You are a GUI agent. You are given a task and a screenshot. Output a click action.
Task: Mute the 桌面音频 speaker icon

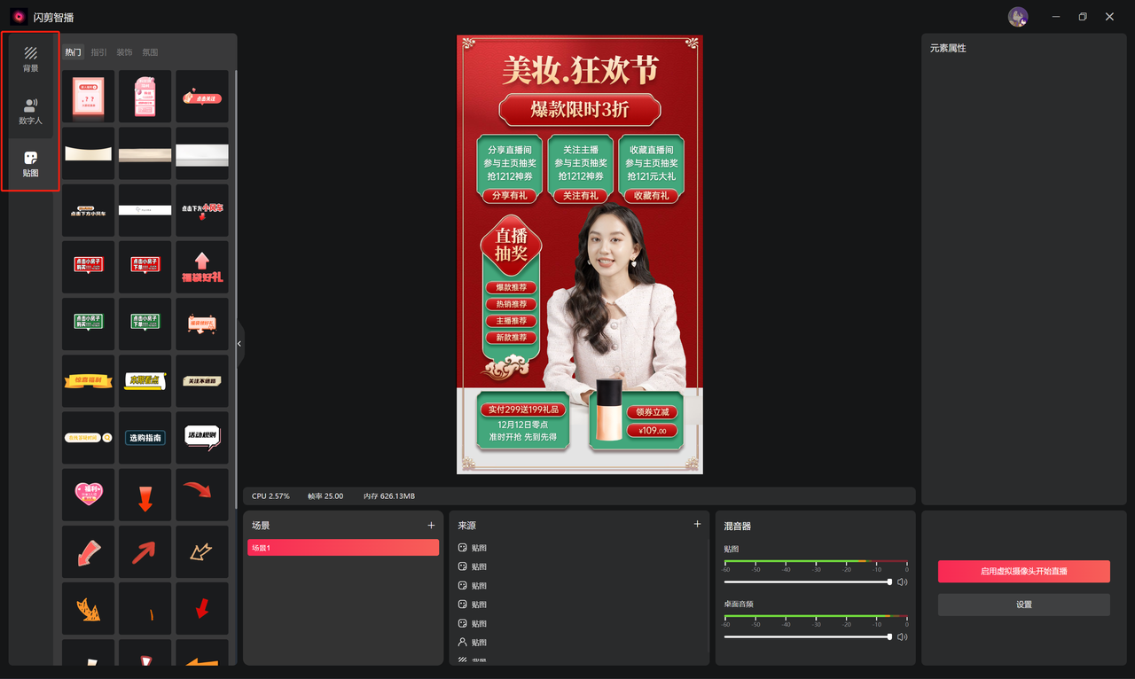coord(902,636)
